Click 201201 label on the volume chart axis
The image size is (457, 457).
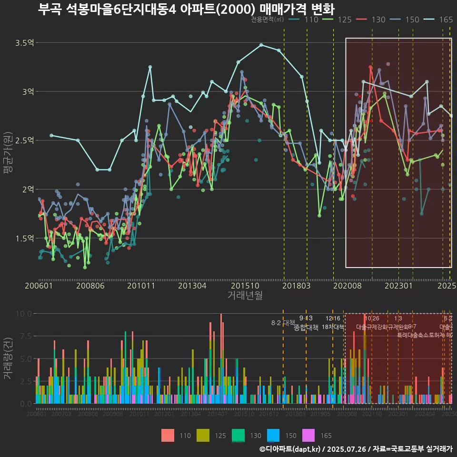pyautogui.click(x=164, y=414)
